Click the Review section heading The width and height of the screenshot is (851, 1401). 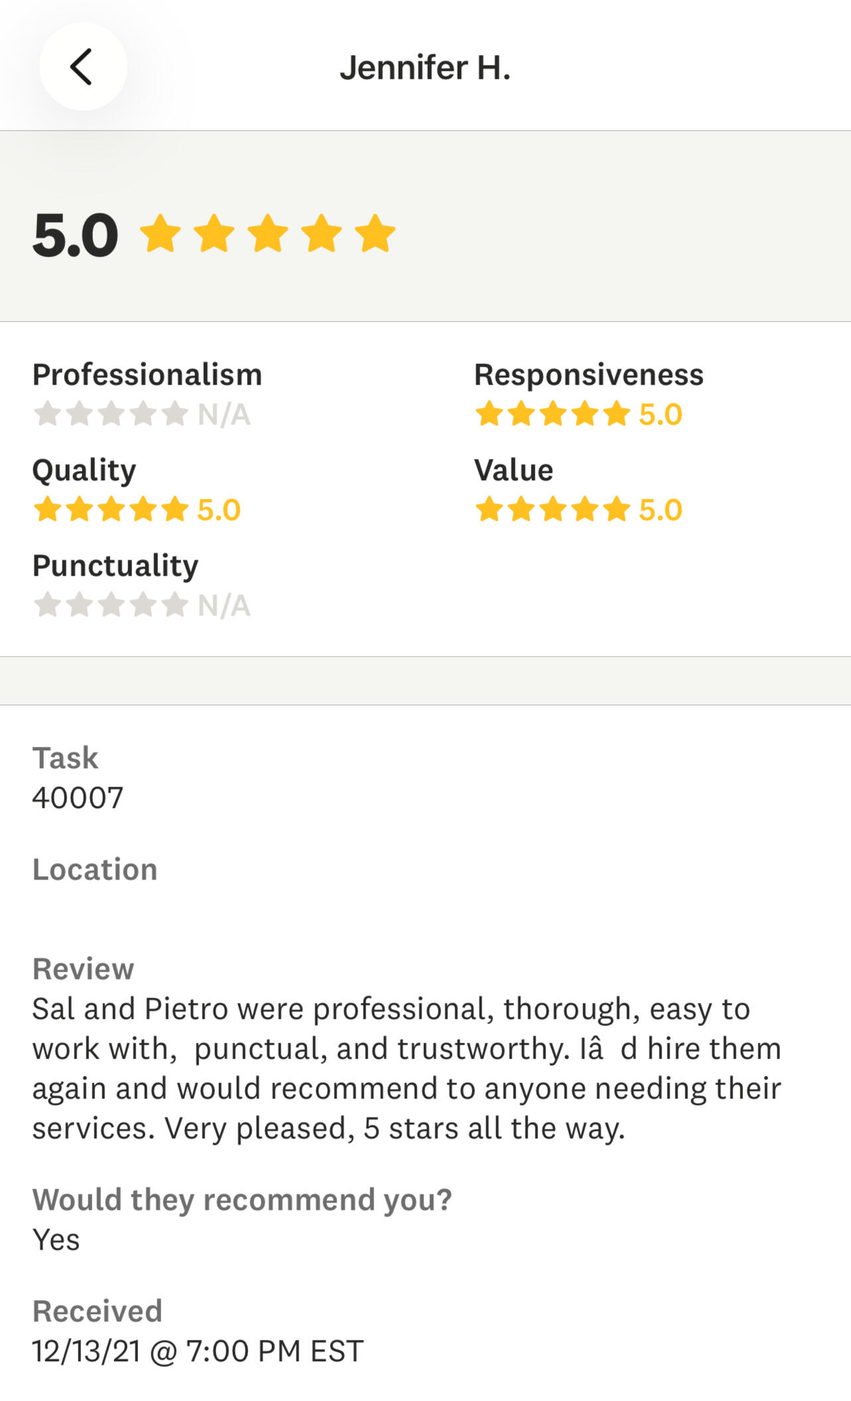[x=83, y=969]
